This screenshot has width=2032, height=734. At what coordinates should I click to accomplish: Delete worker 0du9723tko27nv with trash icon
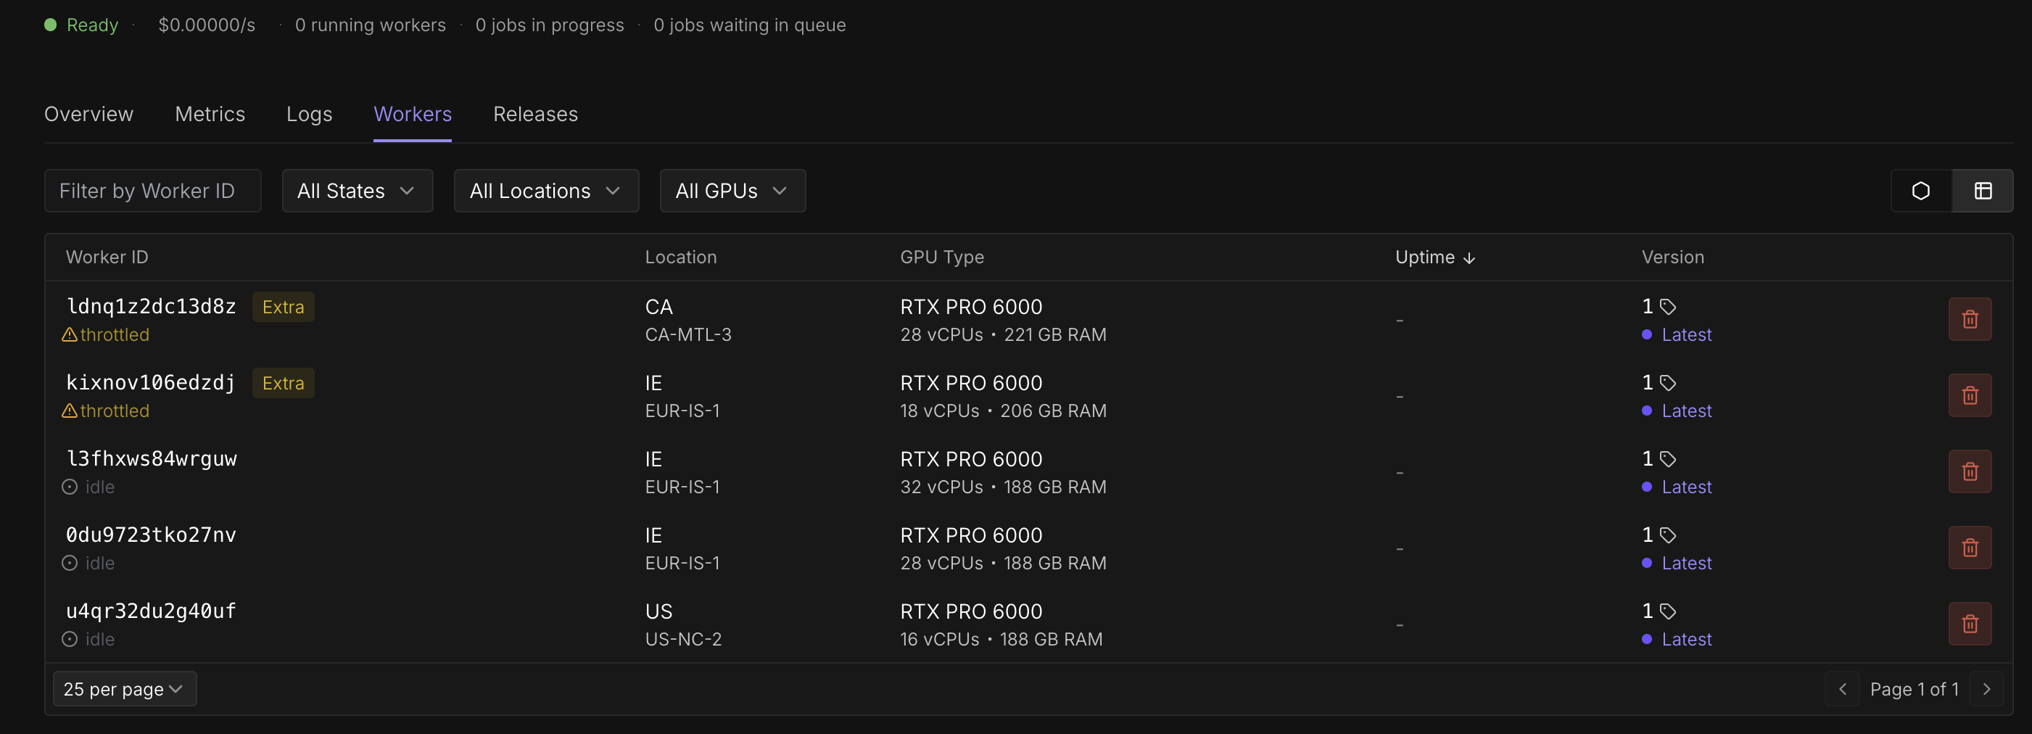click(1970, 548)
